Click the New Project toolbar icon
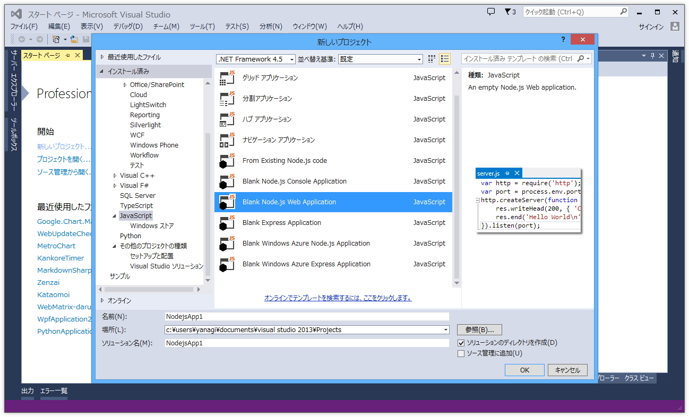The image size is (689, 417). tap(56, 39)
